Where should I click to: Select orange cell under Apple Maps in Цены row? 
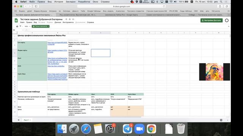click(136, 112)
